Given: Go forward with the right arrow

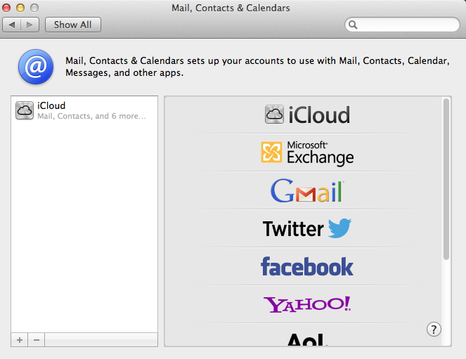Looking at the screenshot, I should (30, 25).
